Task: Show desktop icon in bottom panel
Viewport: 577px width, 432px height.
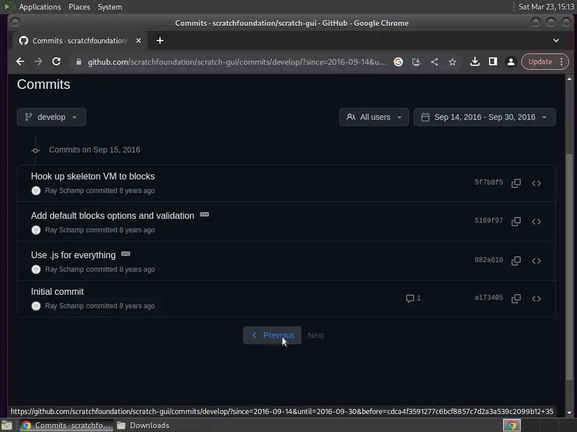Action: 7,426
